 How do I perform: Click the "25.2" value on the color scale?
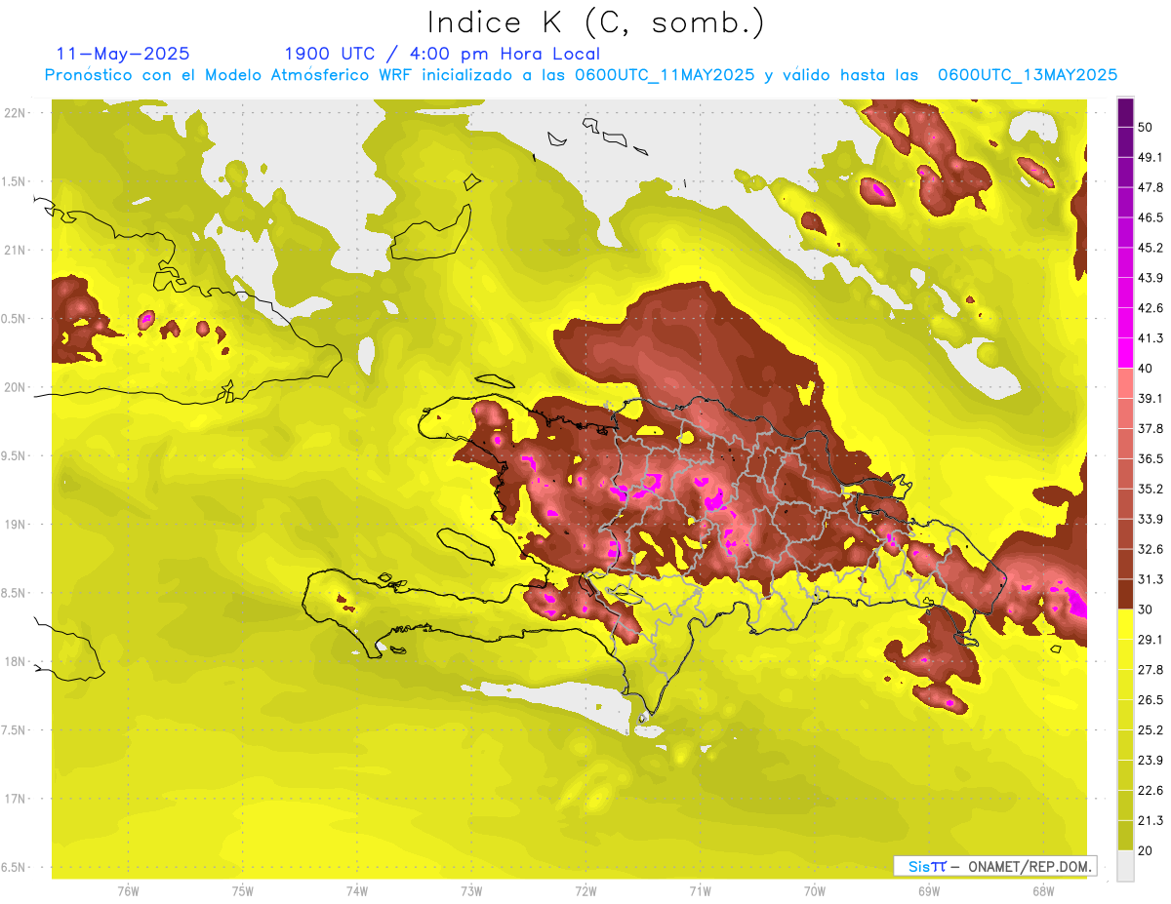[1151, 729]
